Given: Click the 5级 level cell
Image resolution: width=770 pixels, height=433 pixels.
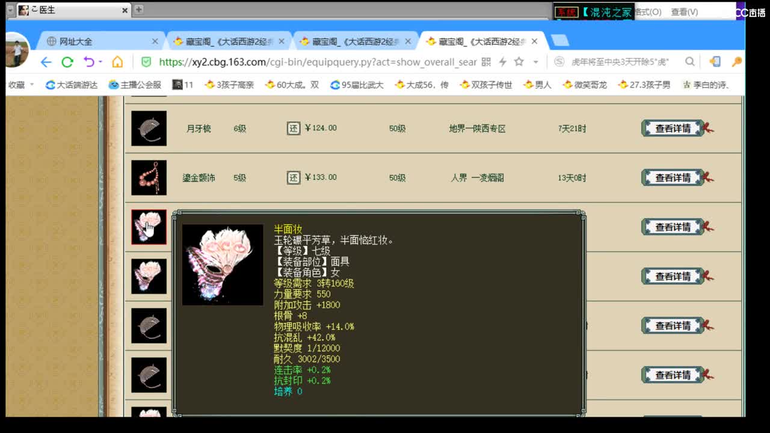Looking at the screenshot, I should (x=240, y=178).
